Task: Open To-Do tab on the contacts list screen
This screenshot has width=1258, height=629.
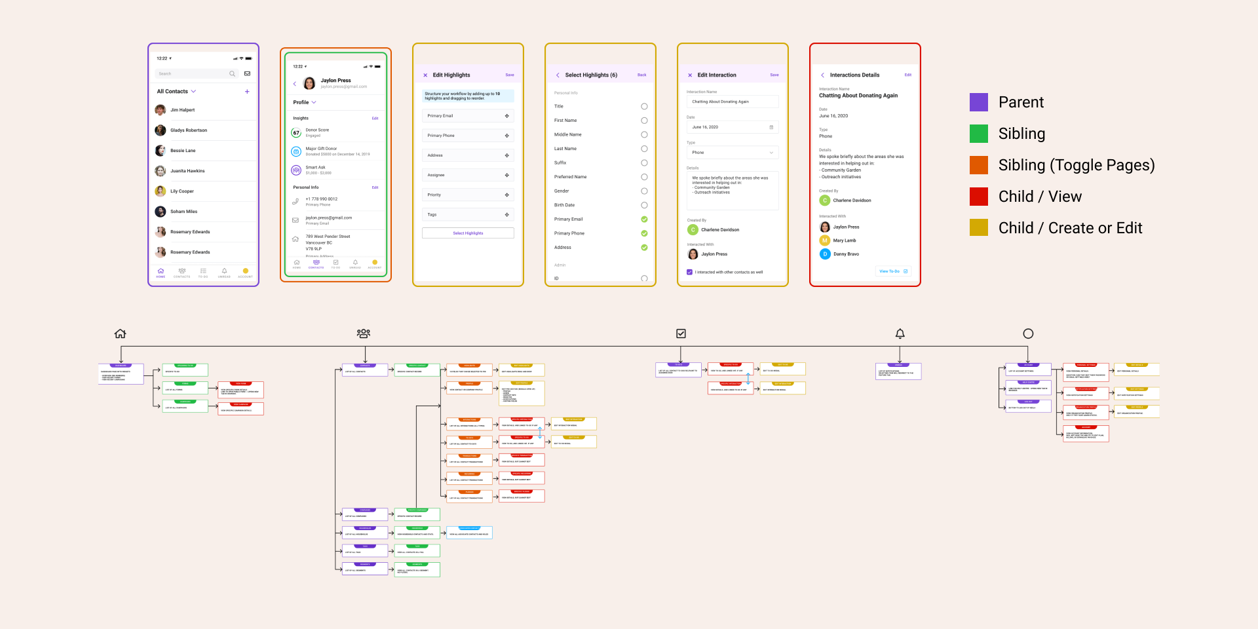Action: coord(203,273)
